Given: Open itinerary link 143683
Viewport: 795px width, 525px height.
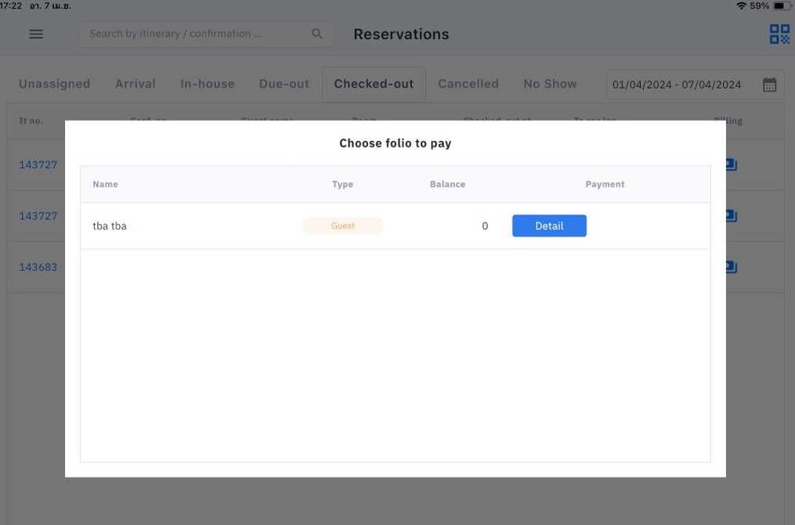Looking at the screenshot, I should [38, 267].
